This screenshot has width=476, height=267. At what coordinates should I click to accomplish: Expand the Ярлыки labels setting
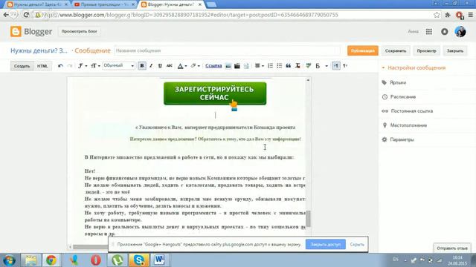pos(398,82)
